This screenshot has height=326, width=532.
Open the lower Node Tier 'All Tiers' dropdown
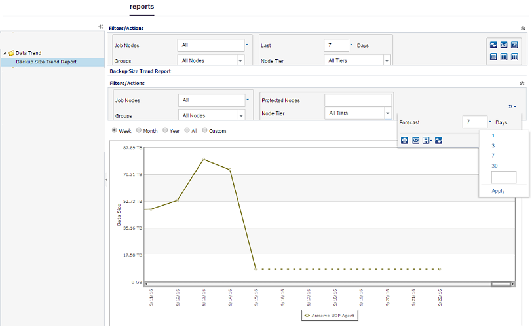(387, 113)
